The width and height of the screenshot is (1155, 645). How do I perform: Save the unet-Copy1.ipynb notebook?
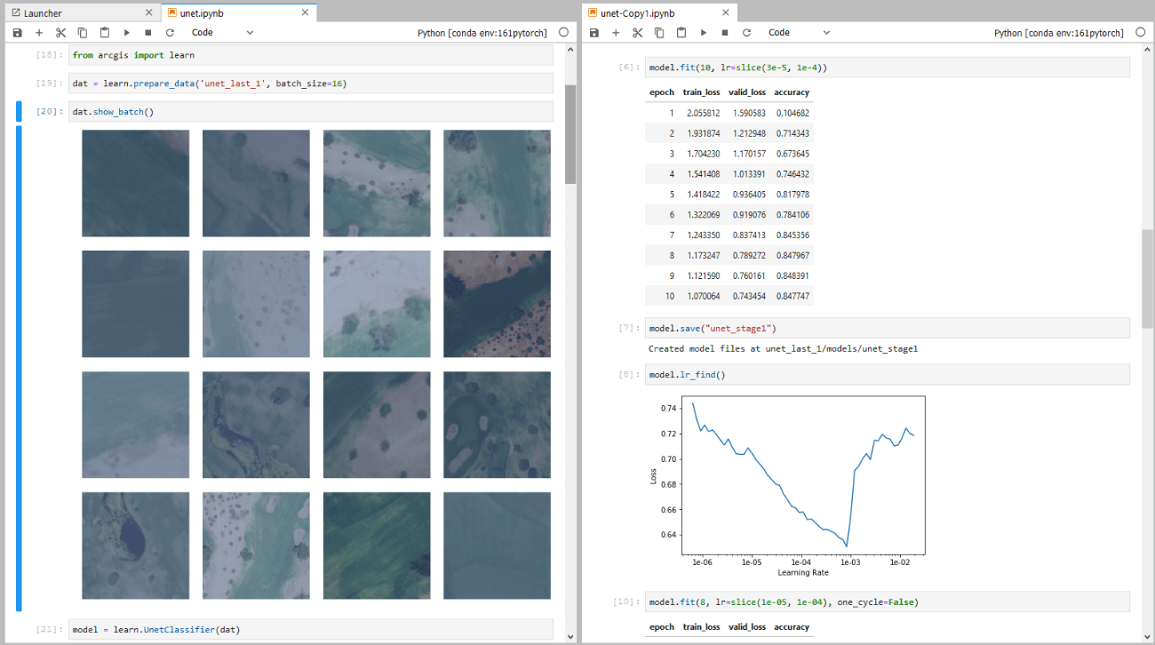tap(593, 33)
